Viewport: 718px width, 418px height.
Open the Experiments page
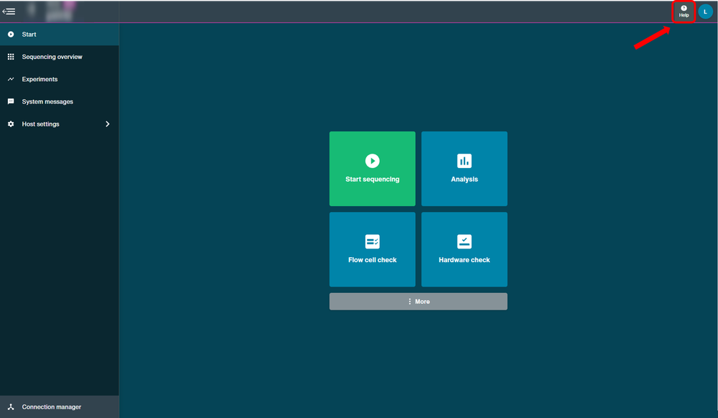point(60,79)
